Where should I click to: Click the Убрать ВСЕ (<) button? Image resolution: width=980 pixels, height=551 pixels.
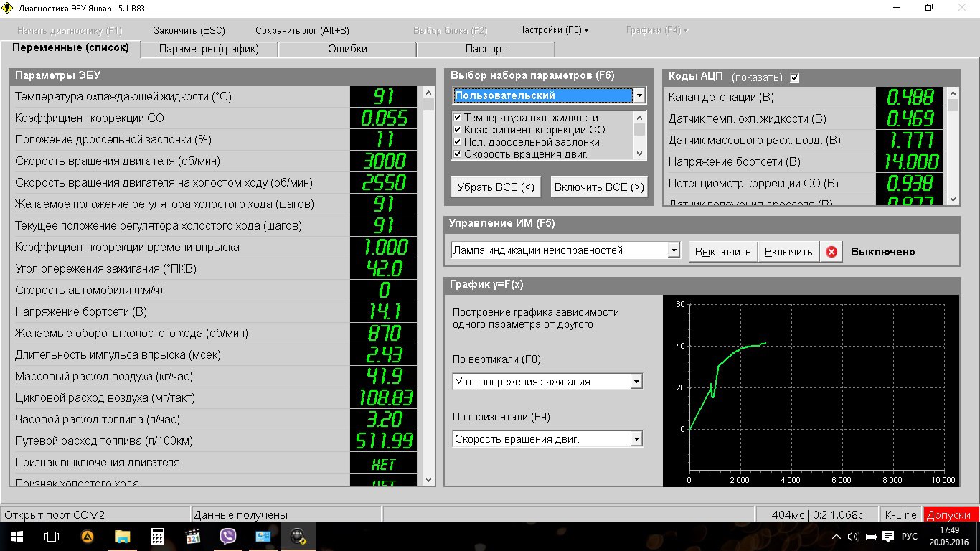(496, 187)
